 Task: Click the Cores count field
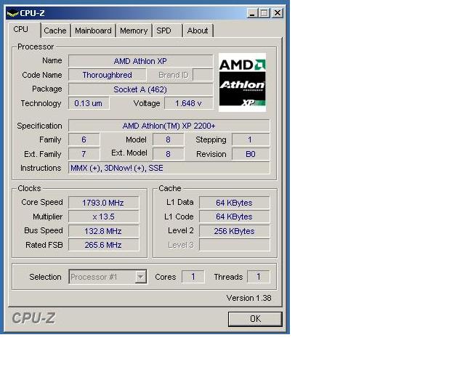click(193, 277)
